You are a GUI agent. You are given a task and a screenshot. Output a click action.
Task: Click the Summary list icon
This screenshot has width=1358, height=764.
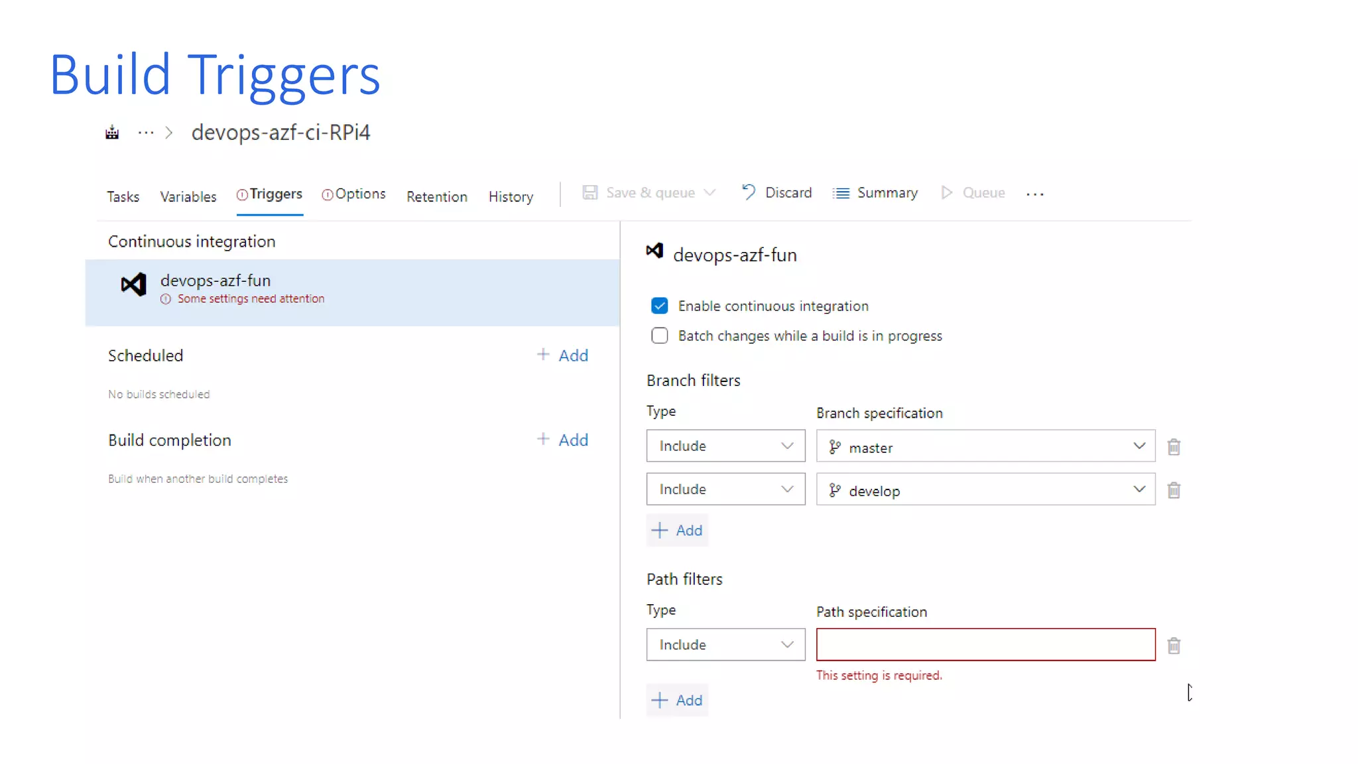pyautogui.click(x=841, y=193)
